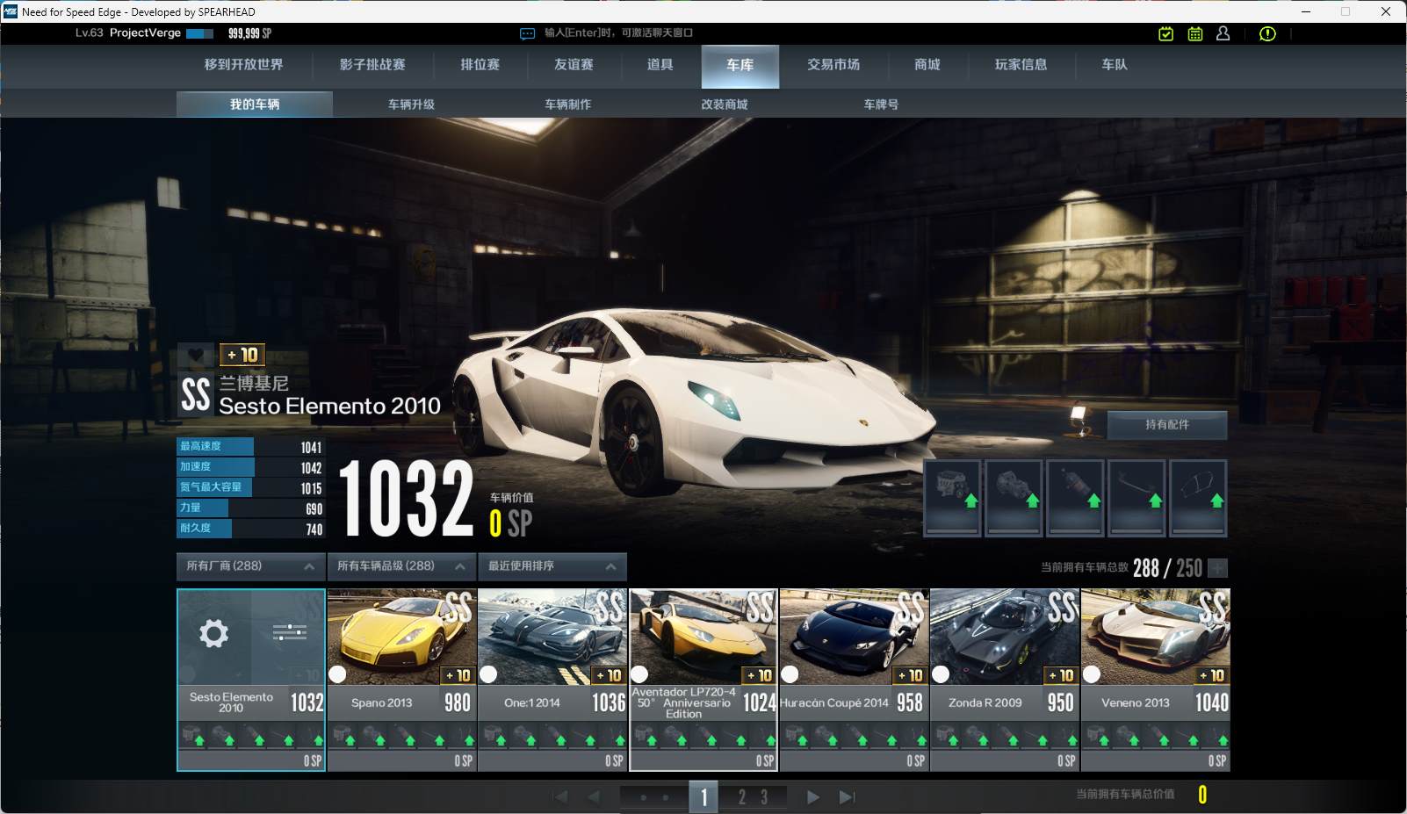Go to garage page 2
Screen dimensions: 1407x814
tap(742, 797)
